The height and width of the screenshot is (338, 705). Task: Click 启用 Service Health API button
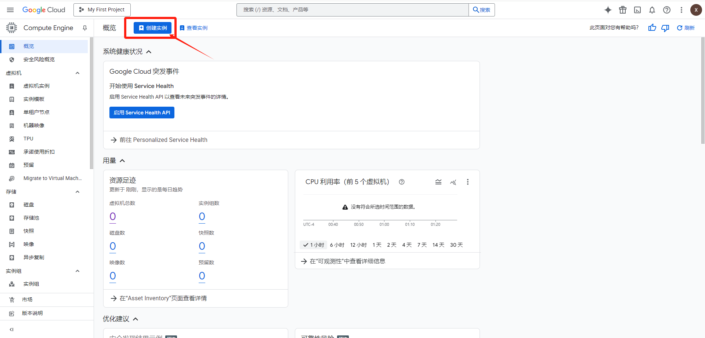(x=142, y=113)
